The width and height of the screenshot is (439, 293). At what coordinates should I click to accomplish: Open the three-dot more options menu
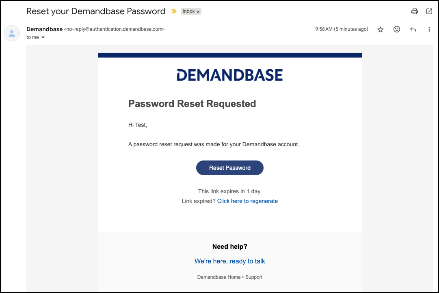coord(429,29)
